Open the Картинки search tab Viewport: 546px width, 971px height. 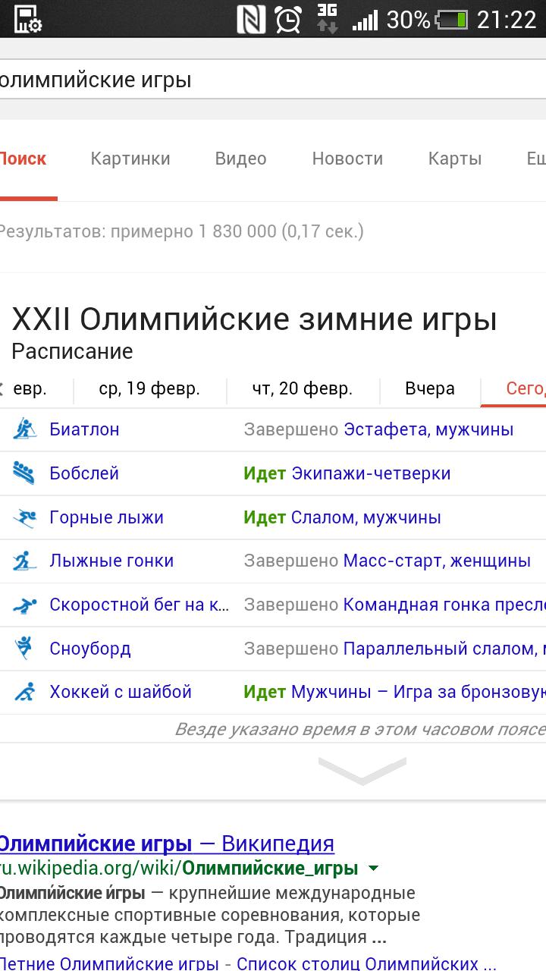(130, 159)
